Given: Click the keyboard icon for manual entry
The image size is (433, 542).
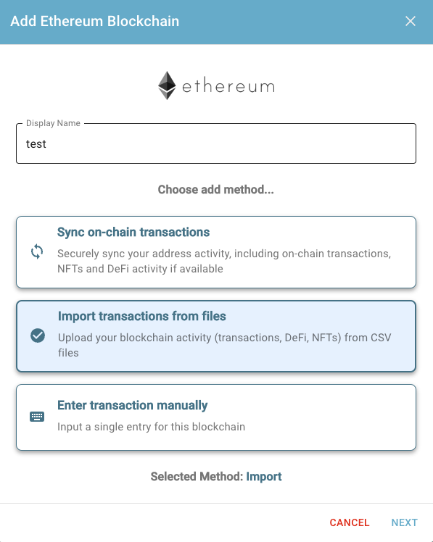Looking at the screenshot, I should (x=37, y=417).
